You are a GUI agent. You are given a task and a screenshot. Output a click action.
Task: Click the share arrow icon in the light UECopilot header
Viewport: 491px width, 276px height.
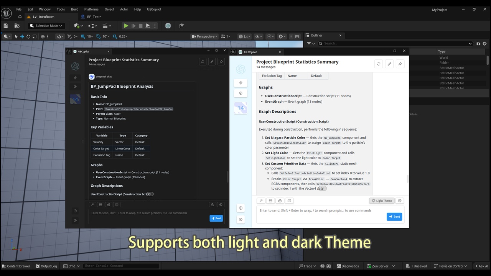400,64
